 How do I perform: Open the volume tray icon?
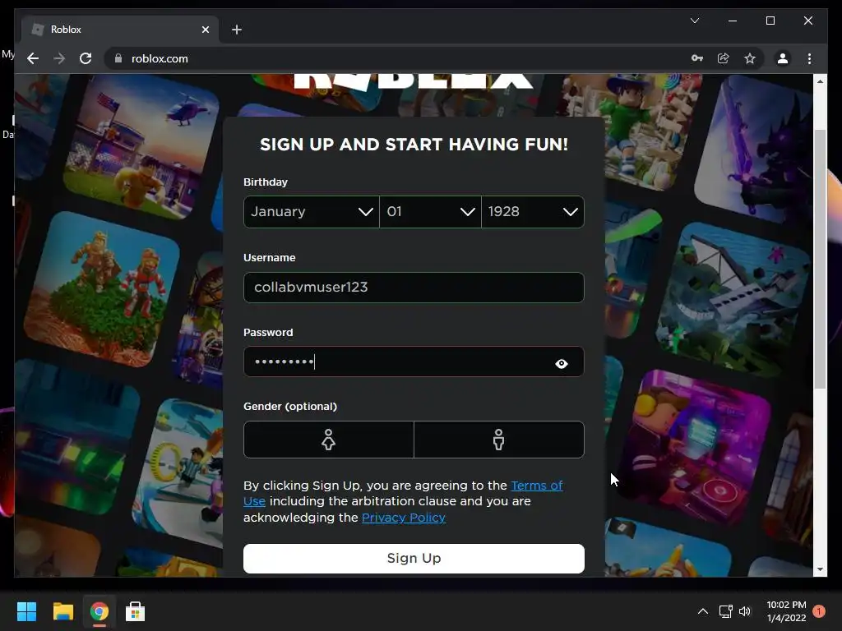tap(745, 611)
